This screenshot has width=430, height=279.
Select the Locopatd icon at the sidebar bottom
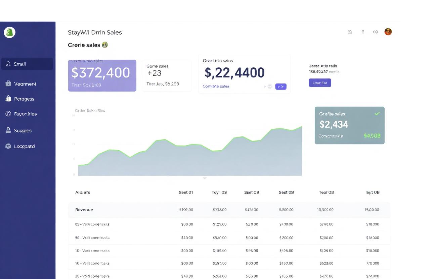coord(8,146)
